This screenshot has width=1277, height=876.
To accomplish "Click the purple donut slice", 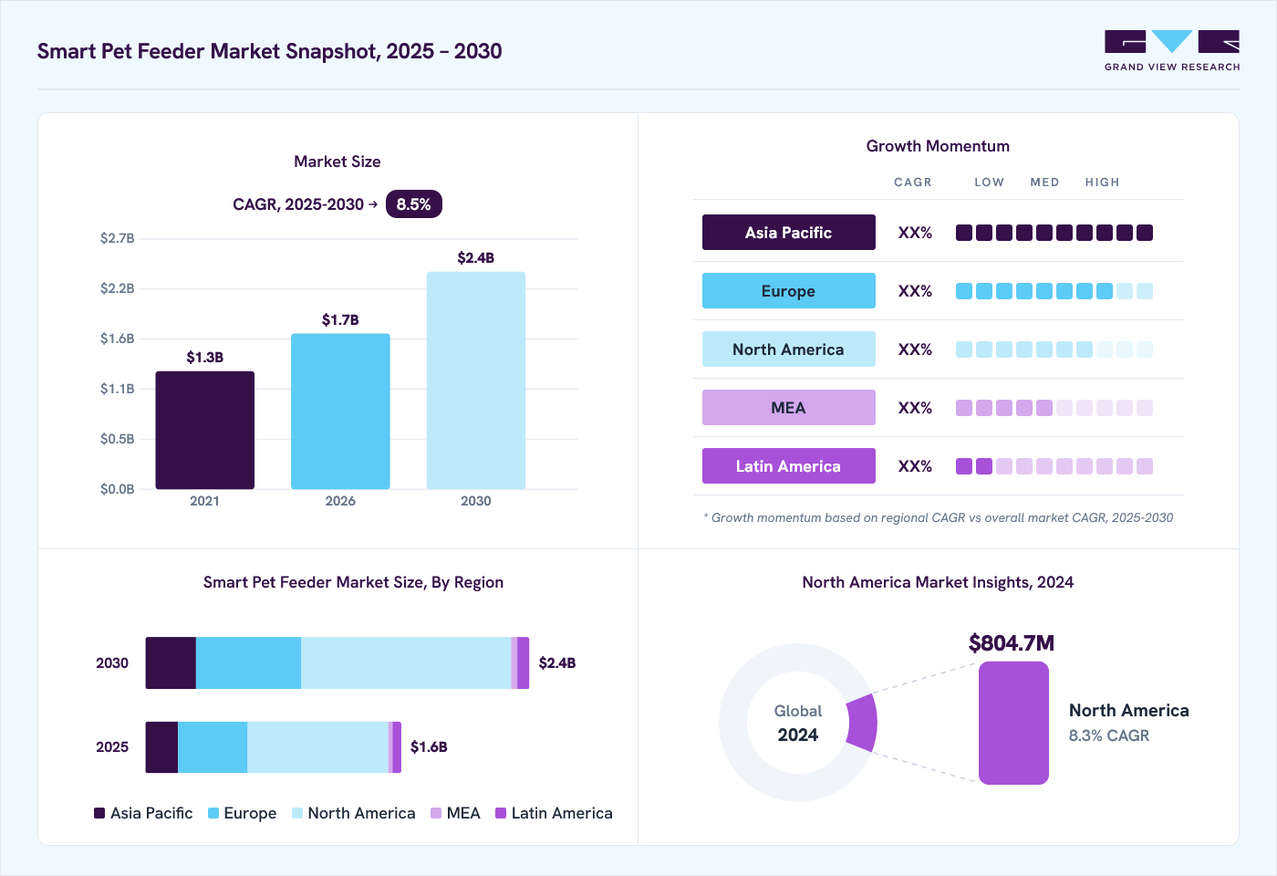I will 863,723.
